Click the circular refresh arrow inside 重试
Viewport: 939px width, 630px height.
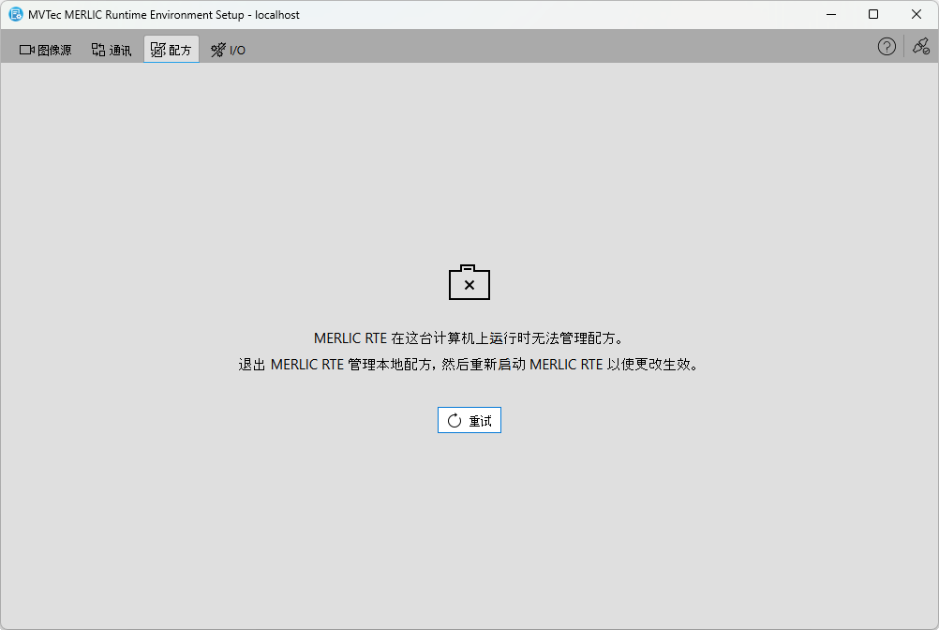pyautogui.click(x=453, y=419)
